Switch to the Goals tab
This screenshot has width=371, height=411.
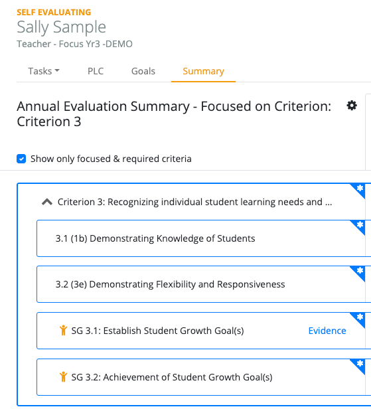pyautogui.click(x=143, y=71)
